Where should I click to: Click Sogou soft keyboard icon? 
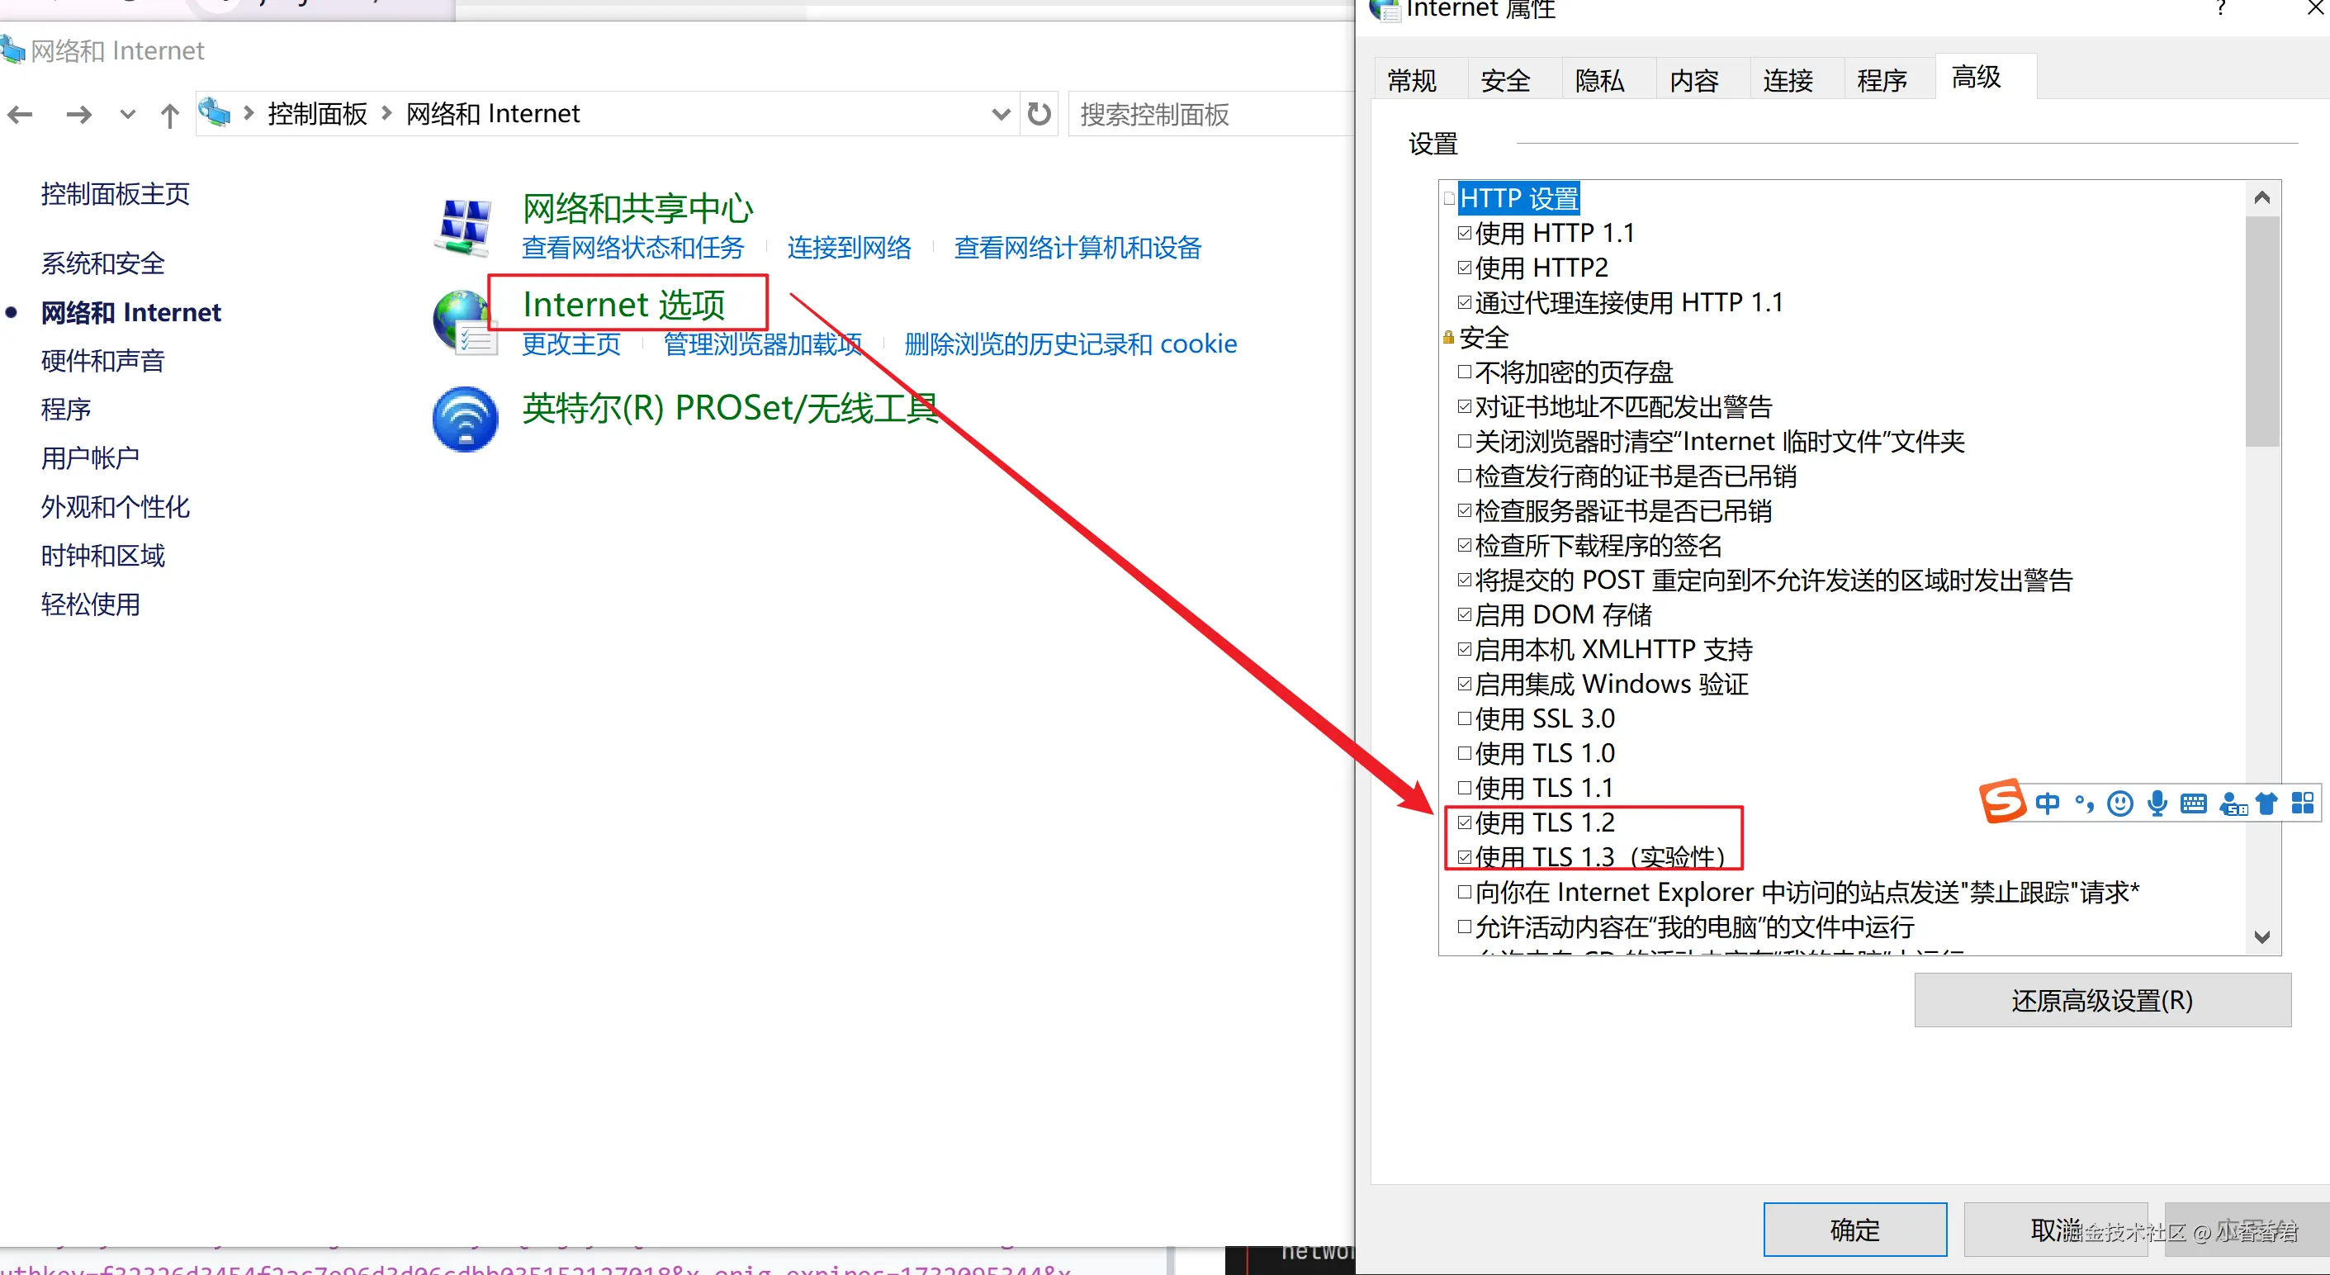2194,803
